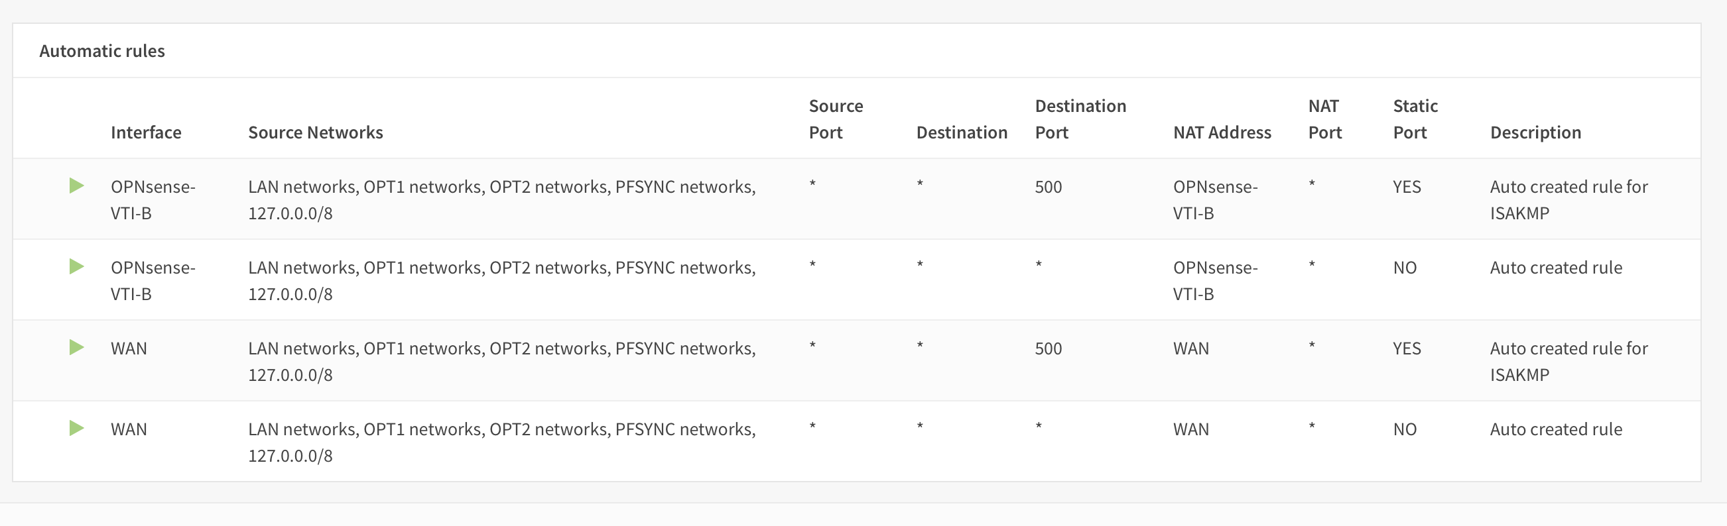Click YES static port in WAN ISAKMP row
This screenshot has width=1727, height=526.
(1407, 348)
